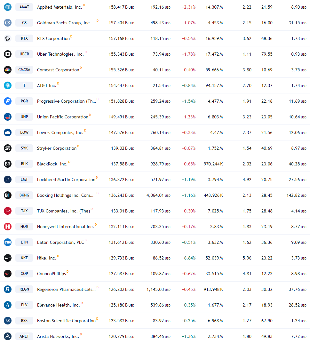Open the ANET ticker symbol
Screen dimensions: 310x344
coord(24,336)
